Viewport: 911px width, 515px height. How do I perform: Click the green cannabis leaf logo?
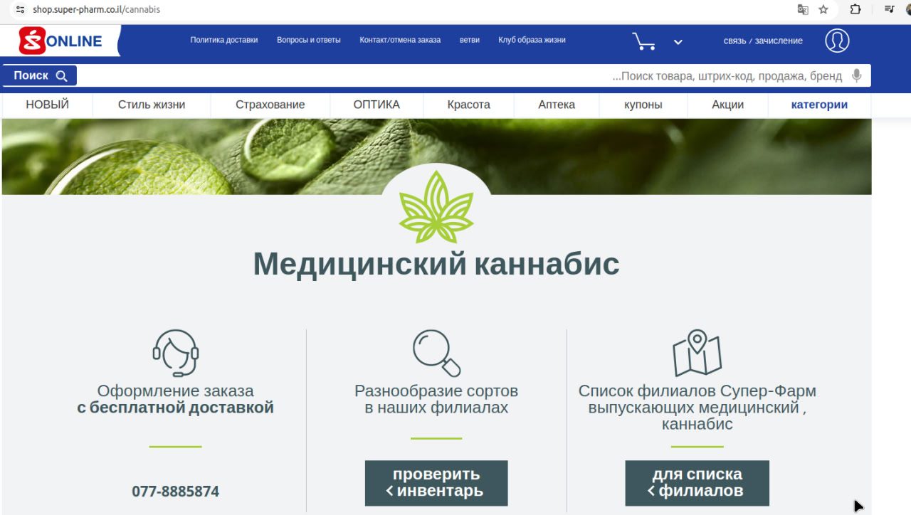(436, 208)
